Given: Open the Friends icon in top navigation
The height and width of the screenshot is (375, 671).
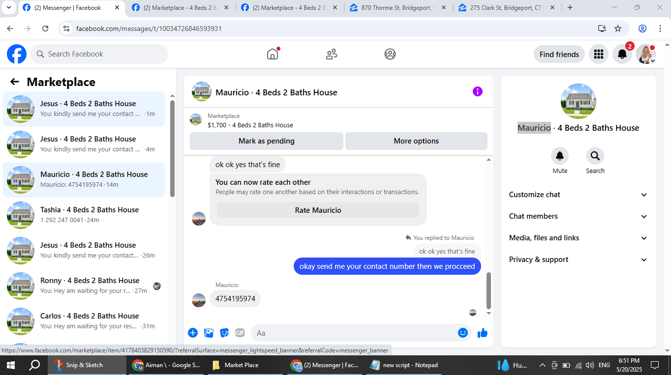Looking at the screenshot, I should [x=332, y=54].
